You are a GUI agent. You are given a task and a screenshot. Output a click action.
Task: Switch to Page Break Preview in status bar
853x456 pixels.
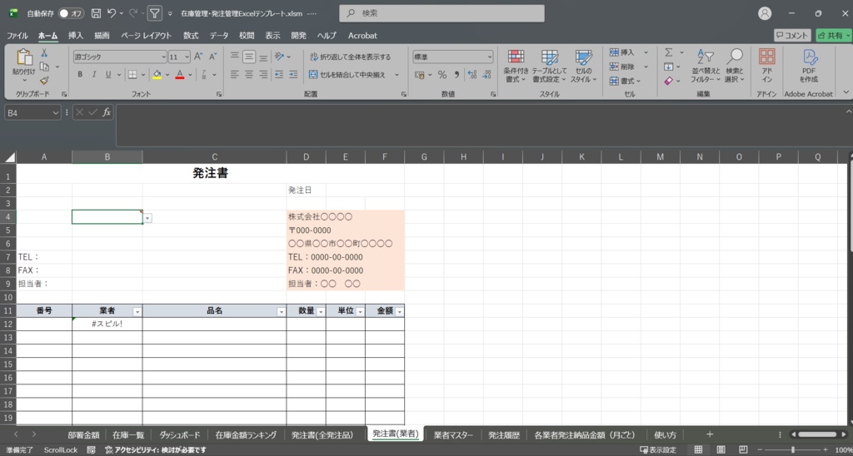tap(743, 449)
